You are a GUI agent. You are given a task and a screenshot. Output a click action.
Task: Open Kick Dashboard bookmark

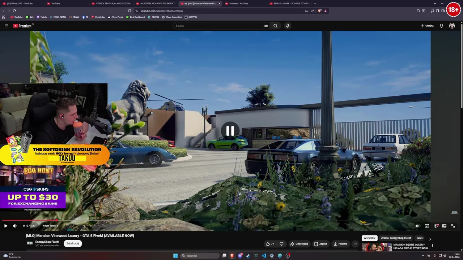coord(135,17)
